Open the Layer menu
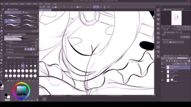191x107 pixels. point(22,4)
